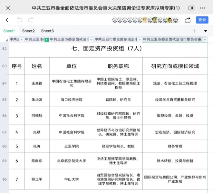Open filter dropdown on fifth column header
The height and width of the screenshot is (193, 213).
pyautogui.click(x=205, y=40)
